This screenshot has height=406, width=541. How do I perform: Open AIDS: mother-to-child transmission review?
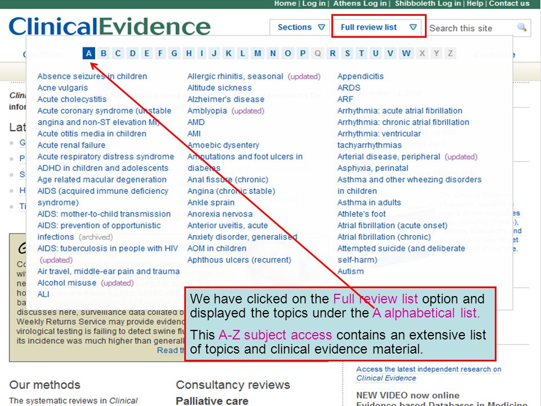104,214
